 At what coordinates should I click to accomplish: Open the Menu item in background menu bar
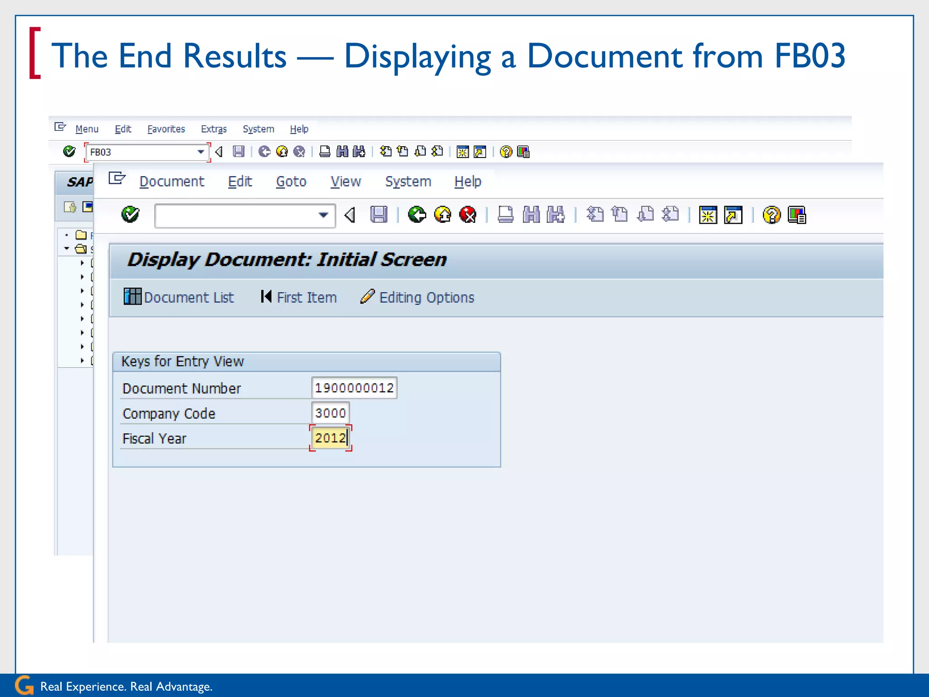tap(87, 129)
